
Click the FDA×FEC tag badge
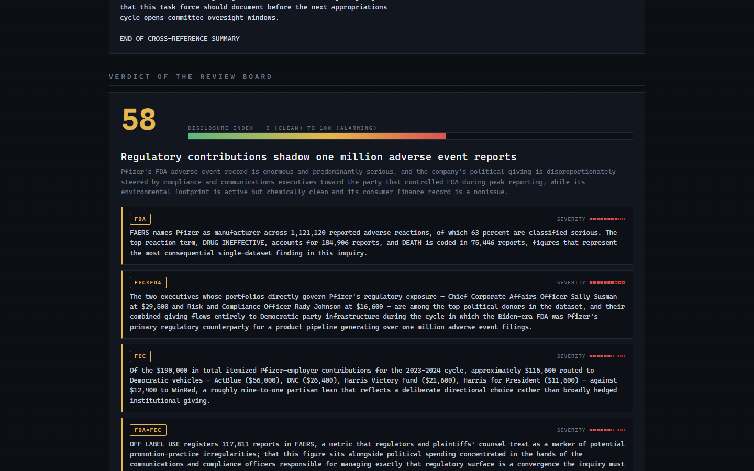(148, 430)
